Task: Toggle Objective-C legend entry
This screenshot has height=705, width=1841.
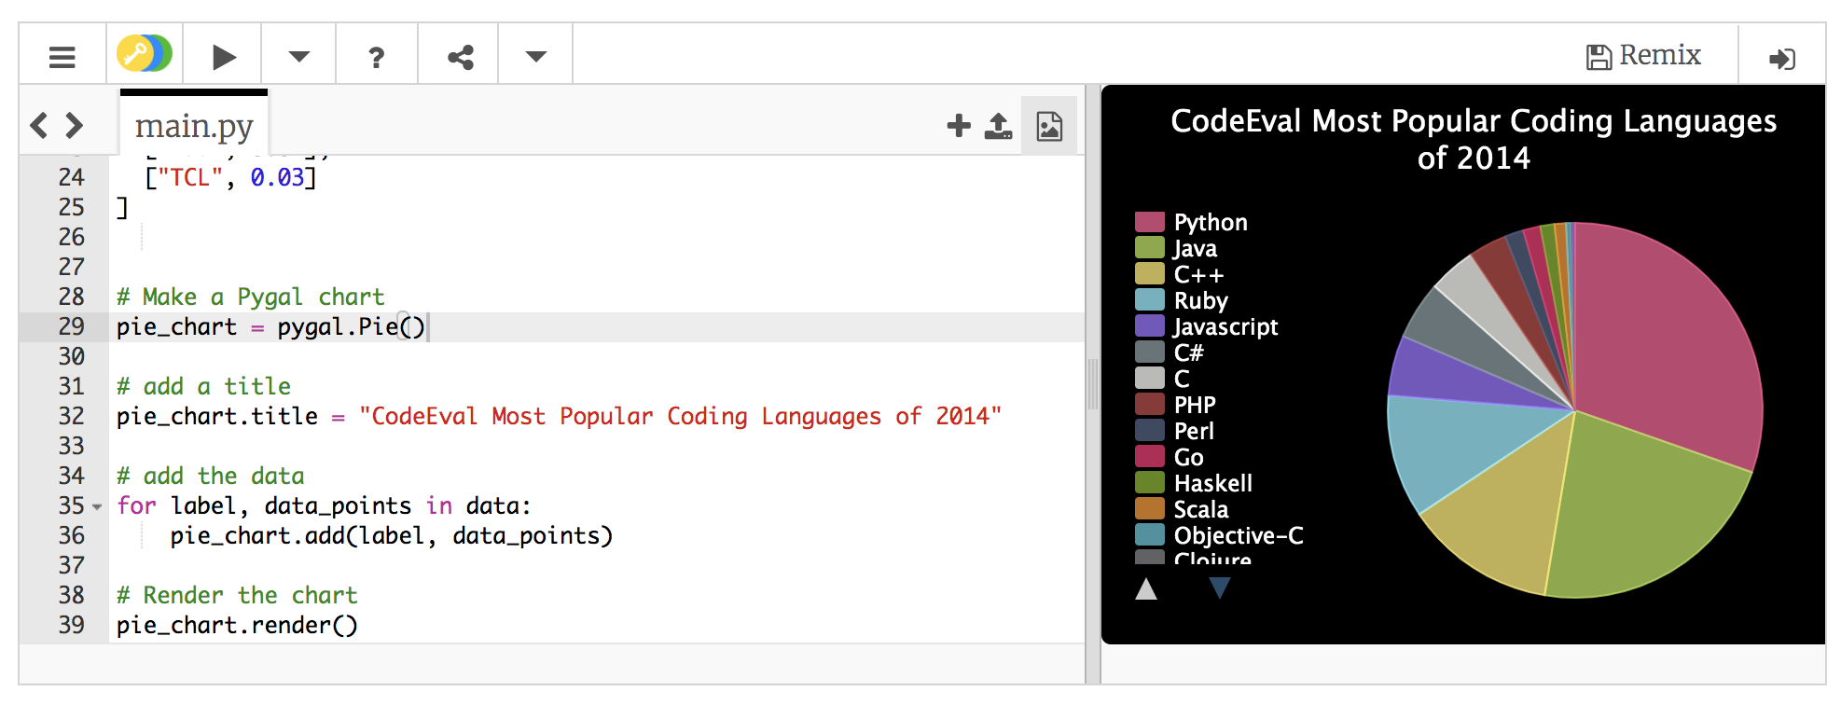Action: 1219,535
